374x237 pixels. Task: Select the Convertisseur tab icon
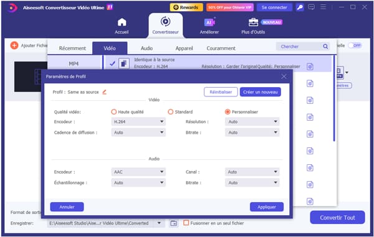pos(165,21)
